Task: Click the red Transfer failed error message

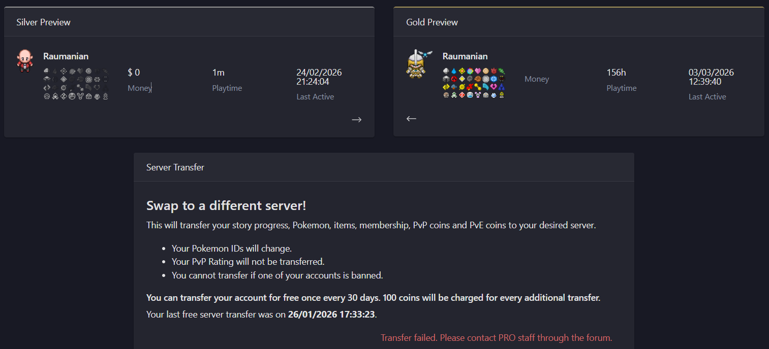Action: tap(497, 338)
